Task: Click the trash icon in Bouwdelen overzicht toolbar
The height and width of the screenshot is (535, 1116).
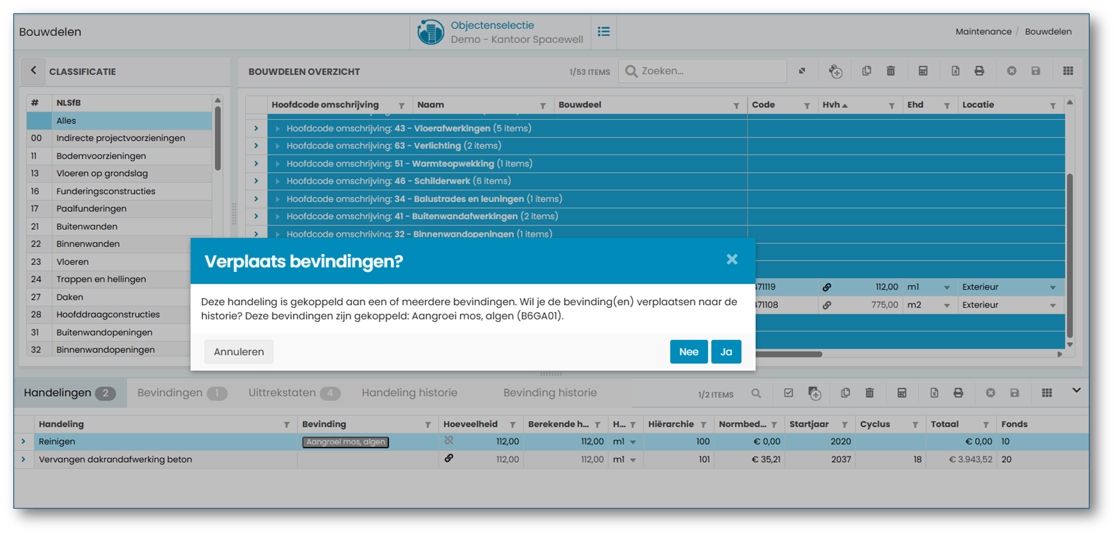Action: coord(891,71)
